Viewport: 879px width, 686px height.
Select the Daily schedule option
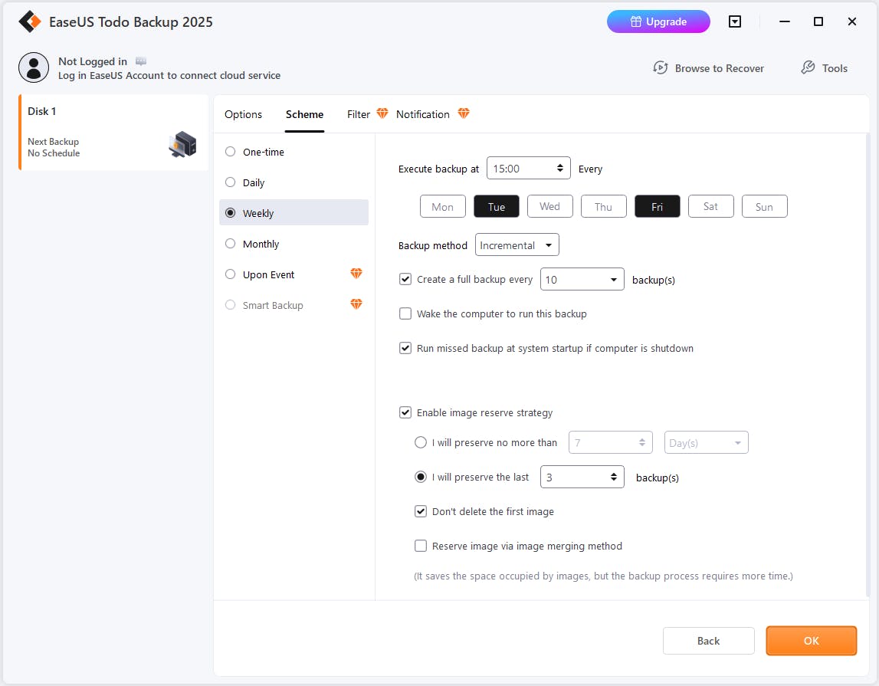(x=230, y=182)
